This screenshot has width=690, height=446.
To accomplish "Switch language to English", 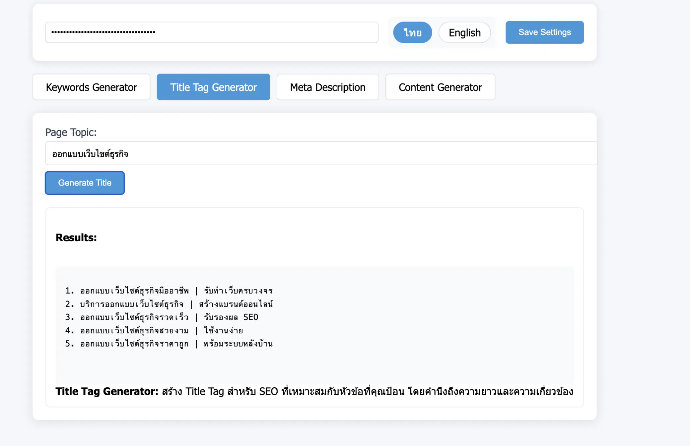I will coord(464,32).
